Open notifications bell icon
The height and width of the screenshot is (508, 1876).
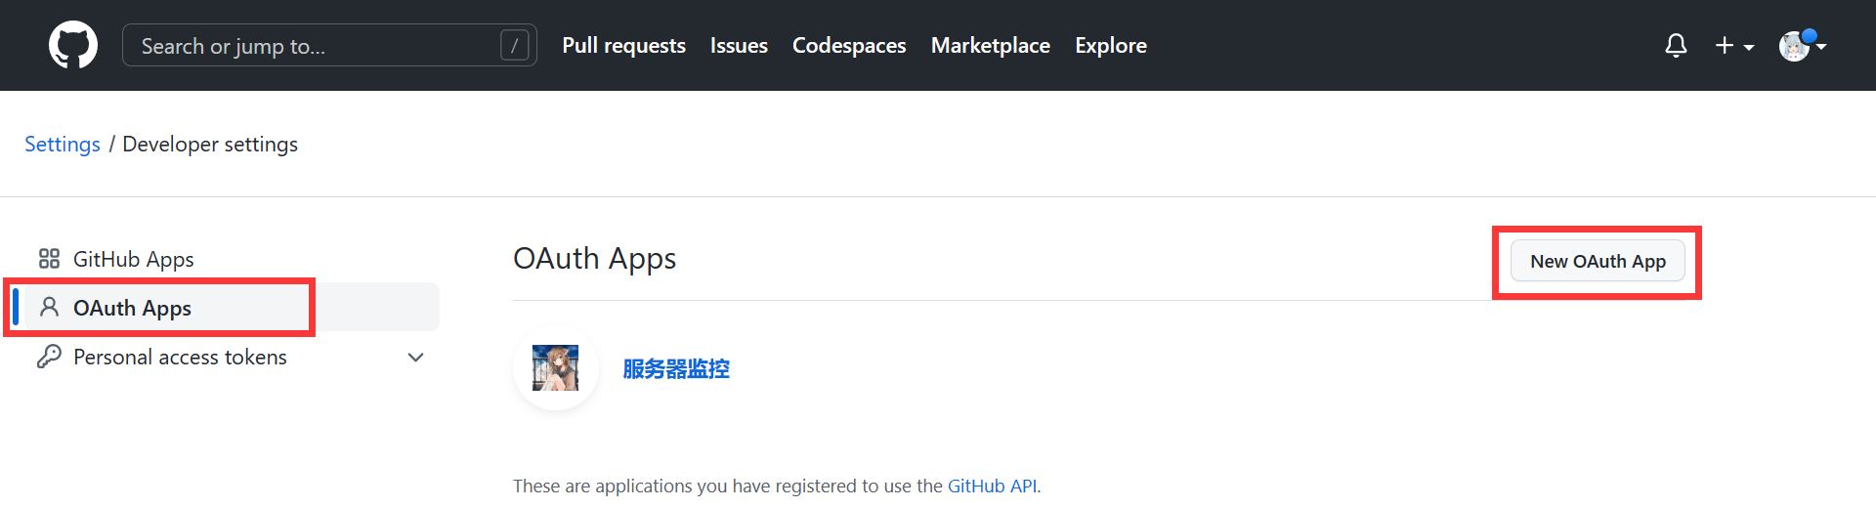(1676, 46)
